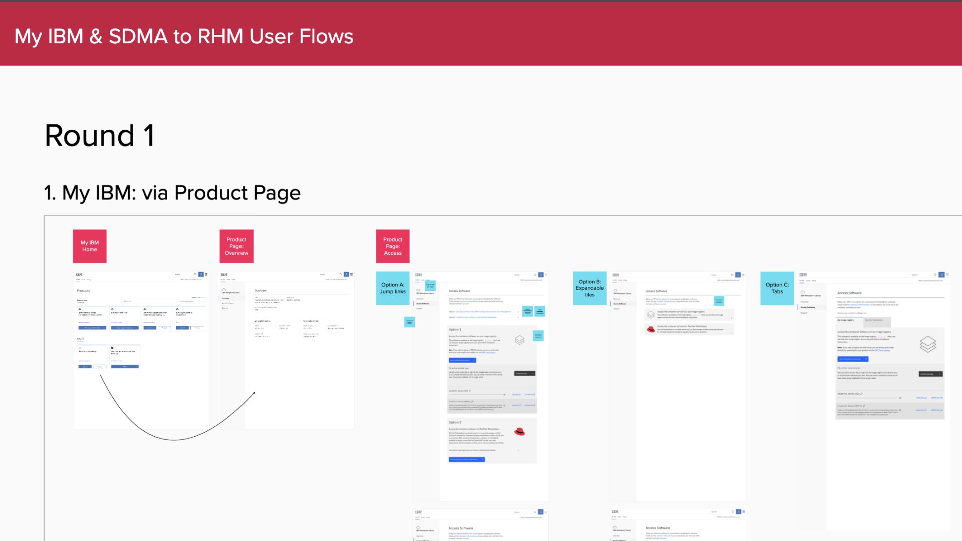The width and height of the screenshot is (962, 541).
Task: Click the stacked layers icon in Option A's Option 1 section
Action: click(x=520, y=340)
